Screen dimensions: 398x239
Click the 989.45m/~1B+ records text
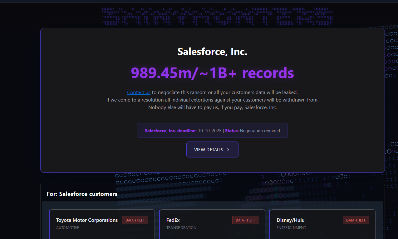(212, 73)
